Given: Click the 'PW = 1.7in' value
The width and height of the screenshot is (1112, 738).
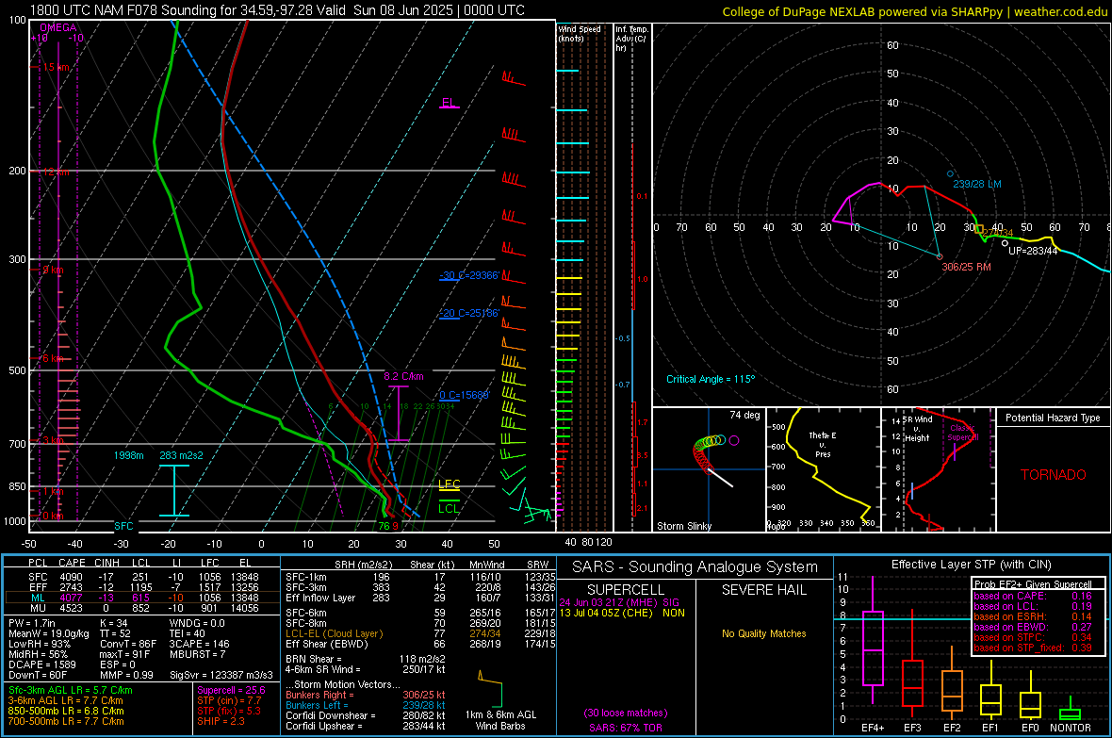Looking at the screenshot, I should [35, 623].
